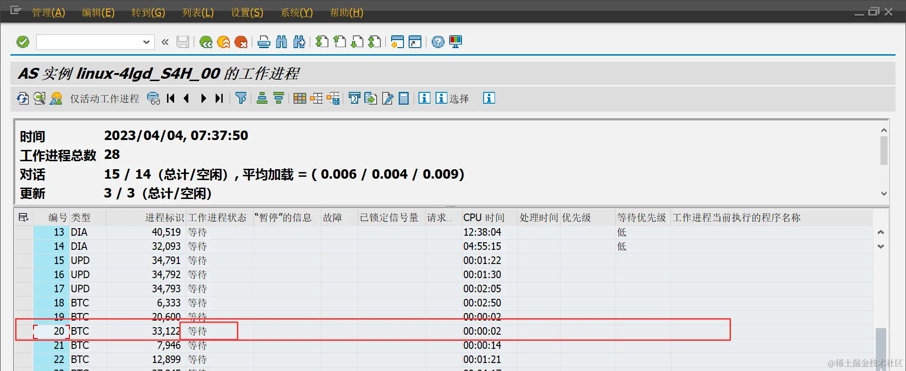This screenshot has width=906, height=371.
Task: Click the First Page icon
Action: point(322,42)
